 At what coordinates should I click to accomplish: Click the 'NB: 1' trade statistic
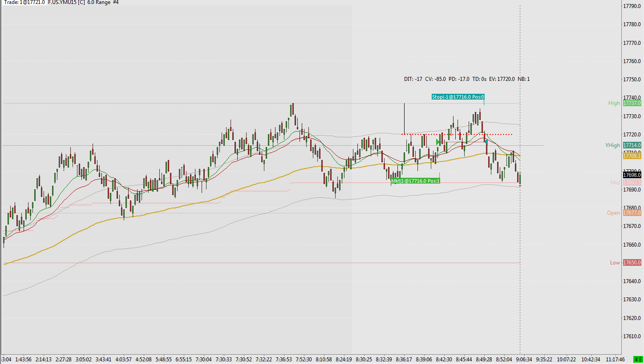tap(524, 79)
